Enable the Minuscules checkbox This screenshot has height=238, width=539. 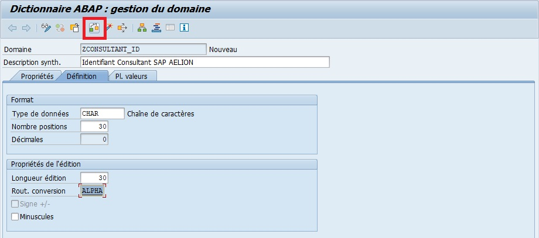tap(15, 217)
